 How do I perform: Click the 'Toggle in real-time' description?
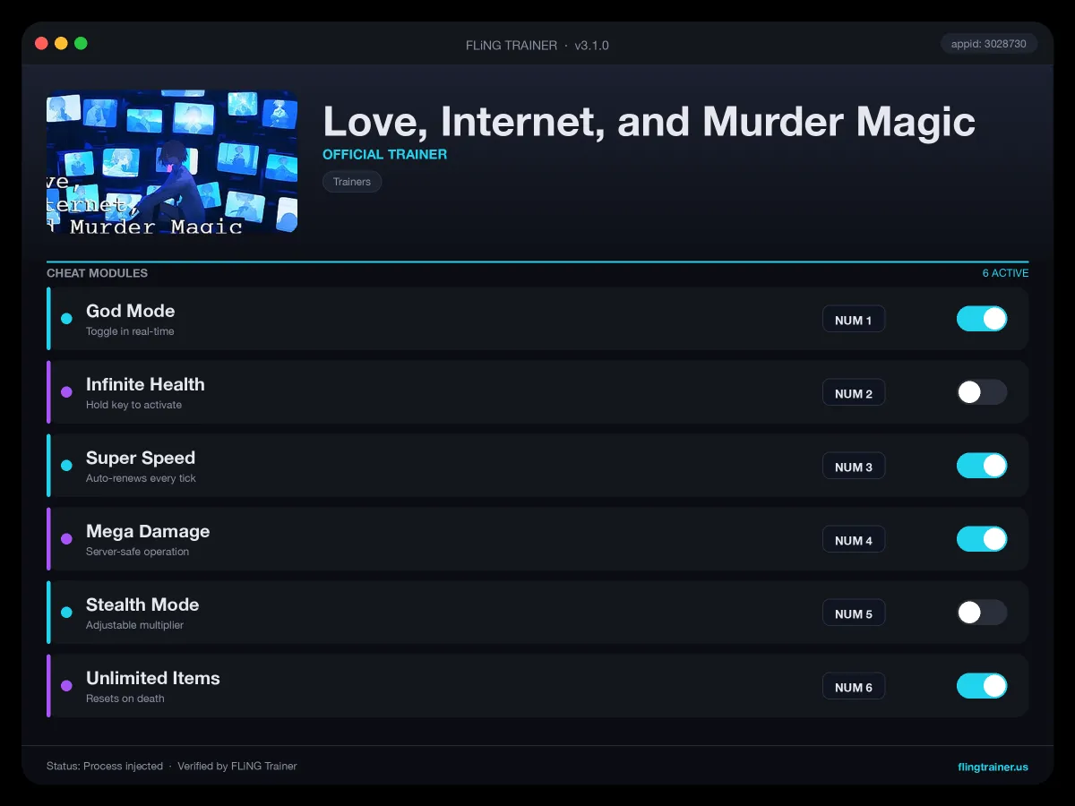(130, 331)
